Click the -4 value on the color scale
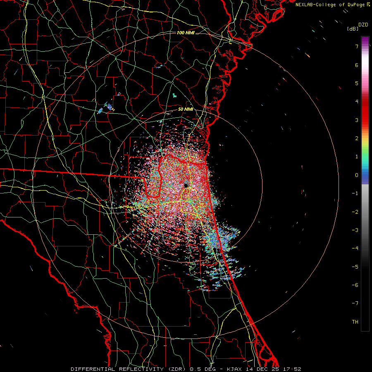Viewport: 372px width, 372px height. tap(355, 248)
